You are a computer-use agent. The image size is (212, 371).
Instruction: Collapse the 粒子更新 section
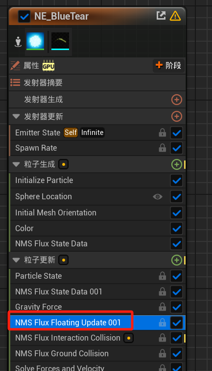(16, 260)
